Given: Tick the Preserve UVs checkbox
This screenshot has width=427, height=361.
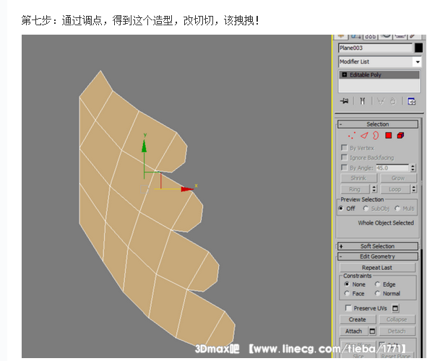Looking at the screenshot, I should (348, 308).
